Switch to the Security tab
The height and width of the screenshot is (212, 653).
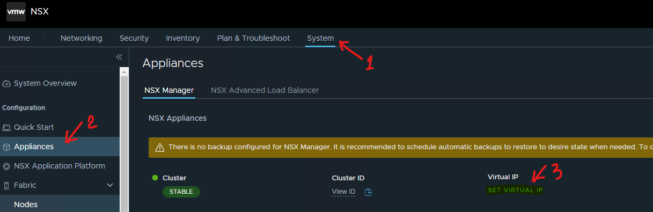tap(134, 38)
